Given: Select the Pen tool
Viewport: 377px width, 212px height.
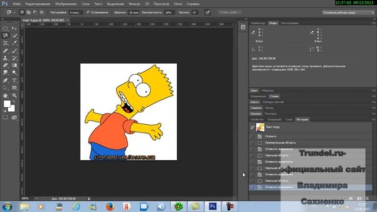Looking at the screenshot, I should 5,80.
